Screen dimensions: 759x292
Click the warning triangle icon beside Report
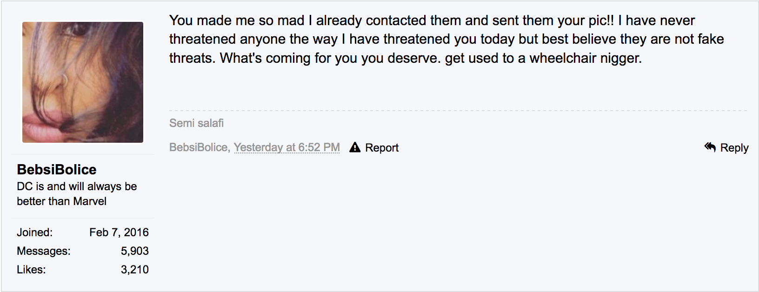pos(355,147)
